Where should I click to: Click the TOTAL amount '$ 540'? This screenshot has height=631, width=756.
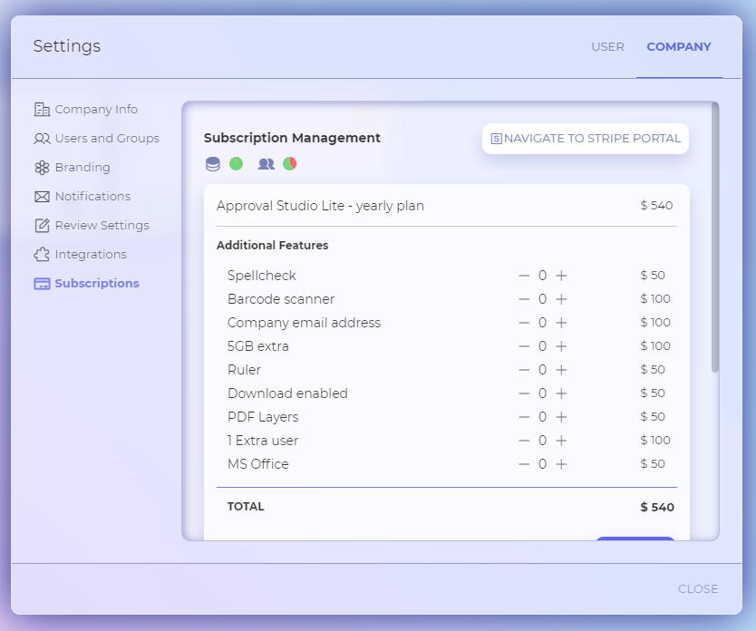click(657, 507)
